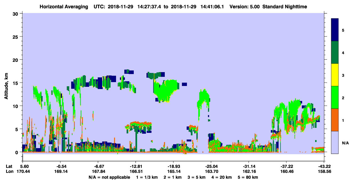This screenshot has width=360, height=185.
Task: Click the dark green level 4 color swatch
Action: point(335,52)
